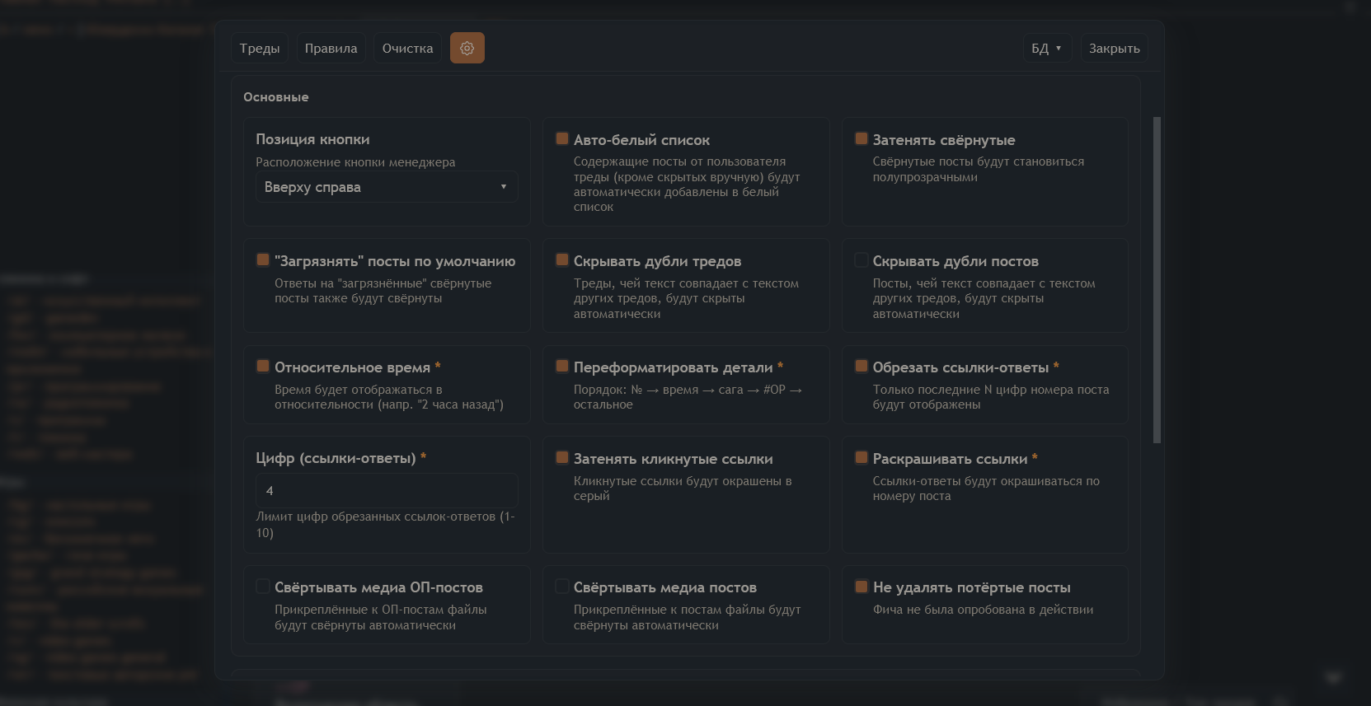The height and width of the screenshot is (706, 1371).
Task: Toggle the Авто-белый список checkbox
Action: (x=562, y=139)
